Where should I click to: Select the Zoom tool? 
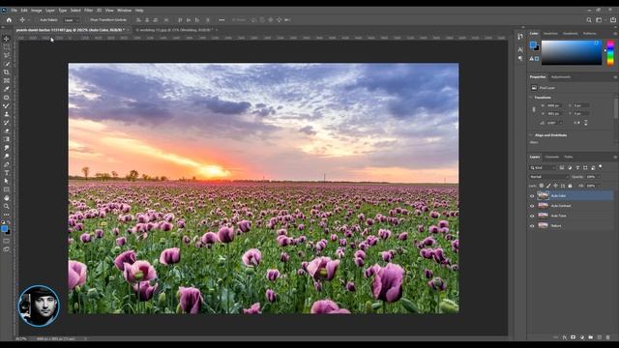(x=7, y=206)
